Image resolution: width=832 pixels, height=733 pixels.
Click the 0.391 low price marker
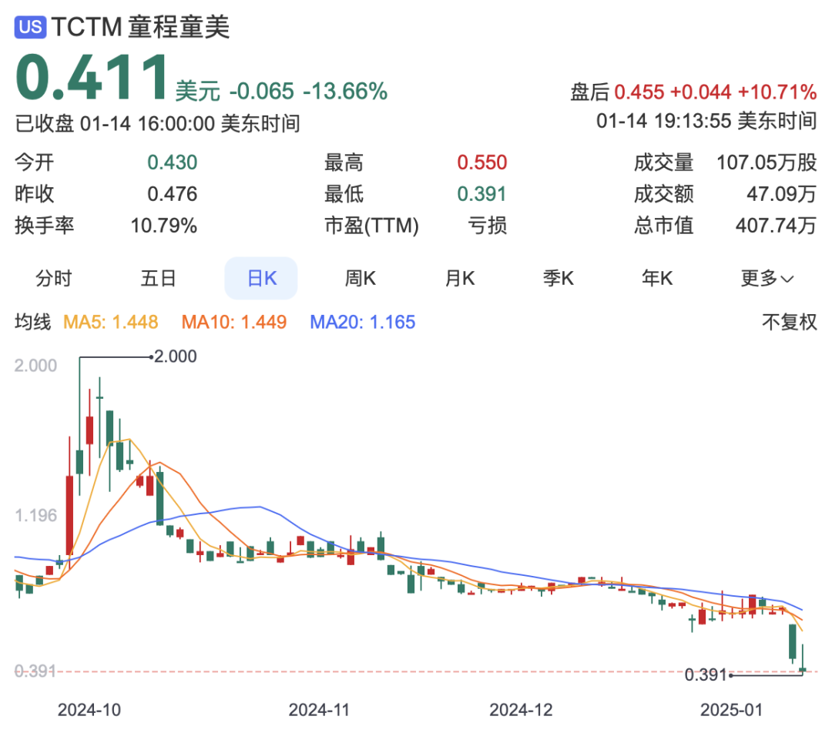point(706,675)
